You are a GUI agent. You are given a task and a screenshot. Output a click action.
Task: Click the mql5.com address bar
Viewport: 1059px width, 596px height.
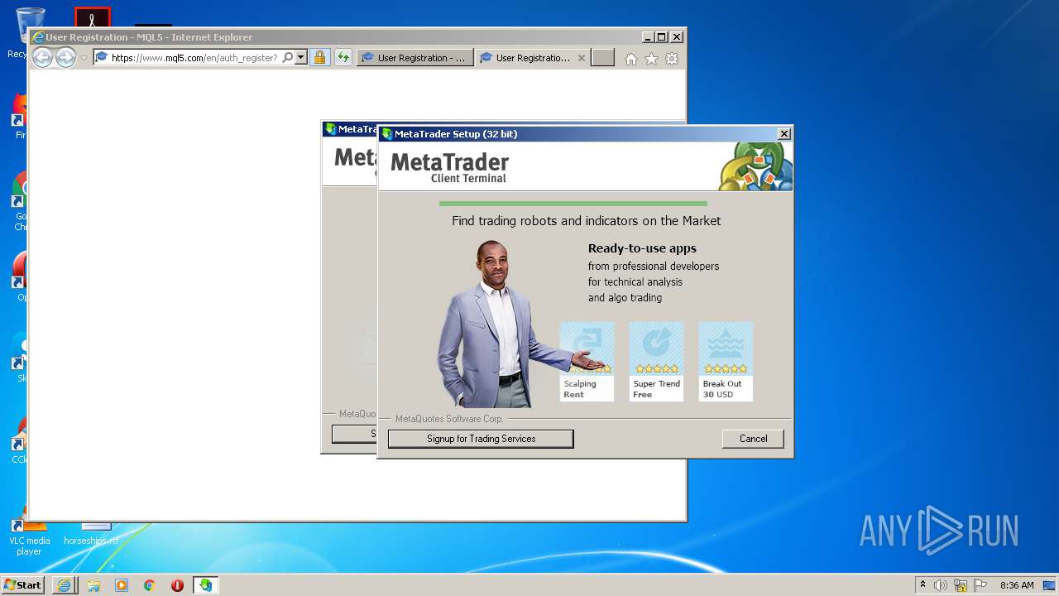coord(194,58)
